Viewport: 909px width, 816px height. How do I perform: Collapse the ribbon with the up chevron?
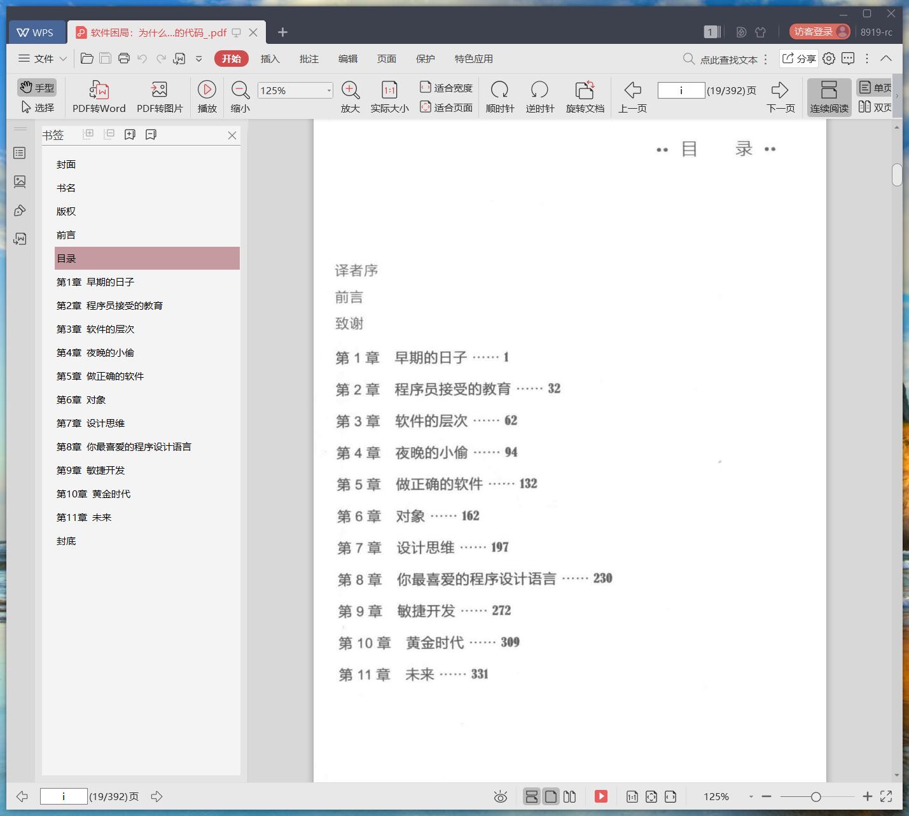[x=886, y=59]
